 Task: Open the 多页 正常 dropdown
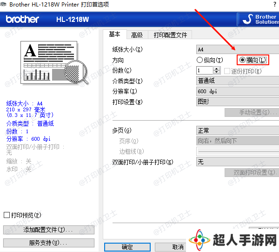coord(238,130)
